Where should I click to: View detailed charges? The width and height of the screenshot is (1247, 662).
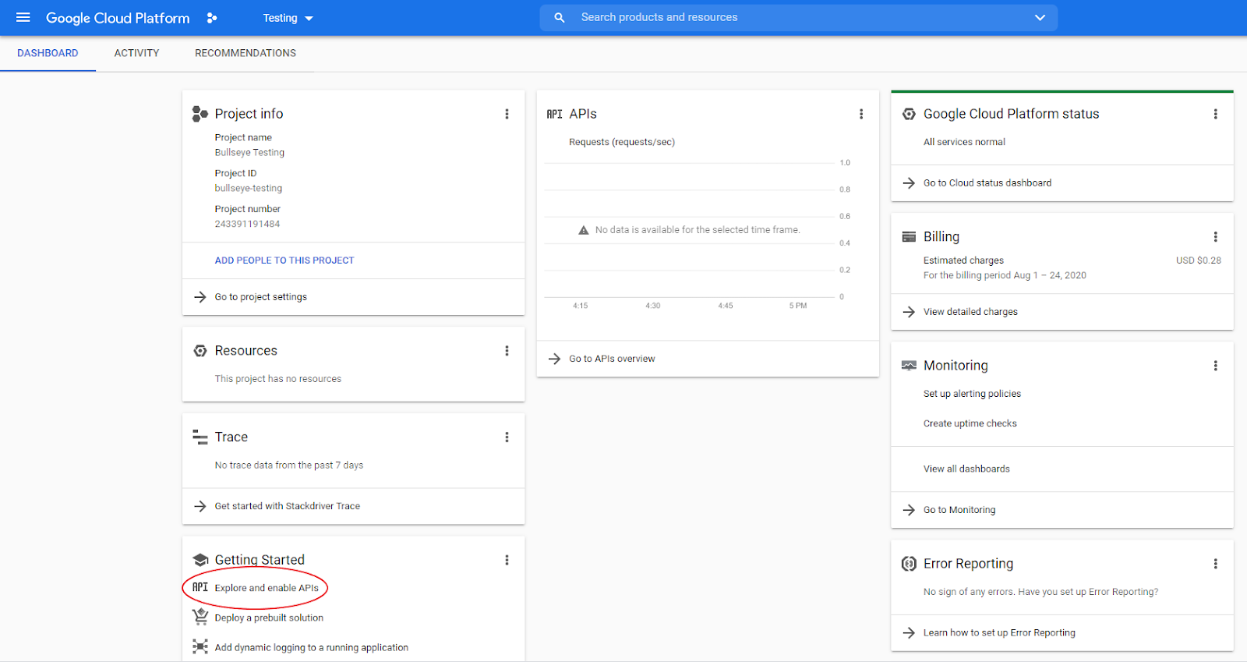970,312
